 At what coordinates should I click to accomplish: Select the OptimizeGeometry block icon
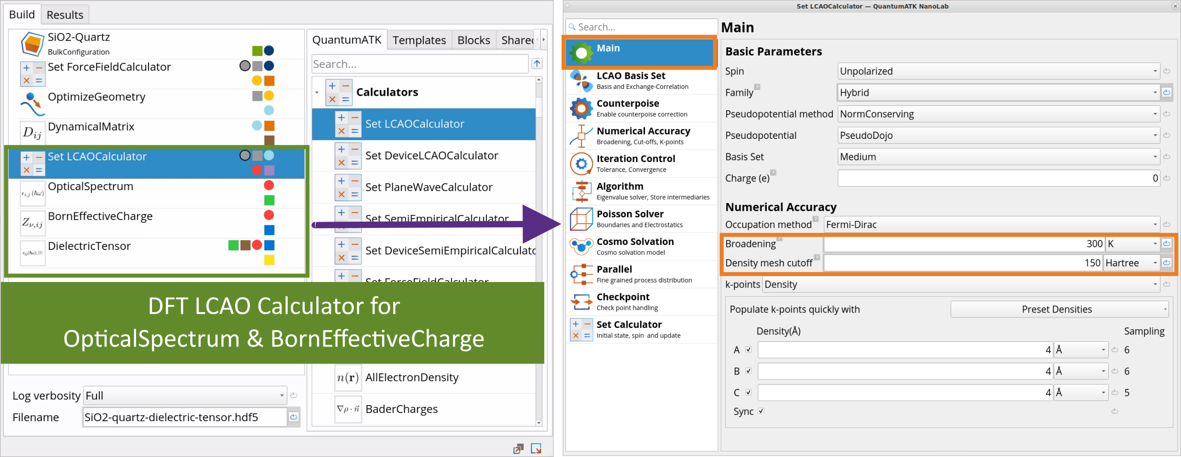(x=33, y=104)
